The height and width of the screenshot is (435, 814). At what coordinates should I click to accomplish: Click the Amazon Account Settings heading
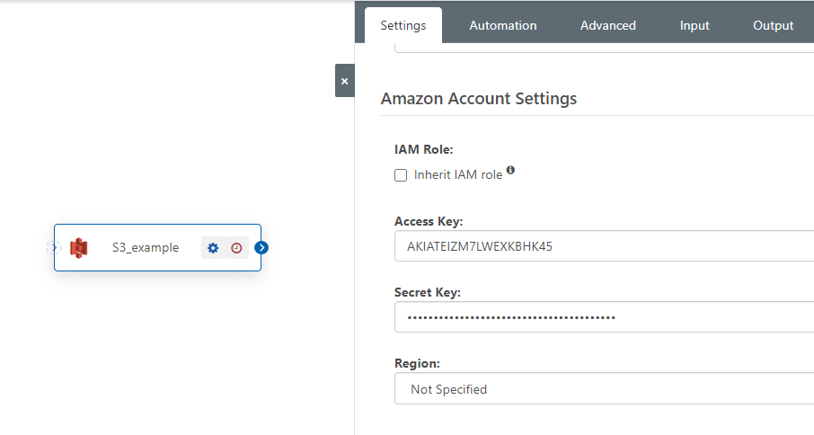pos(479,99)
